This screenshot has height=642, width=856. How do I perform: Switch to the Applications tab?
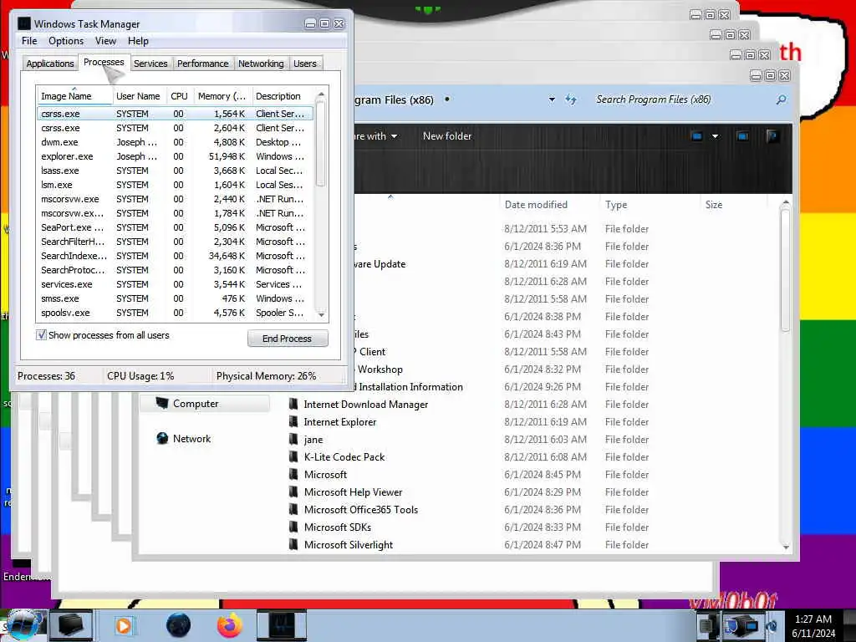point(49,64)
